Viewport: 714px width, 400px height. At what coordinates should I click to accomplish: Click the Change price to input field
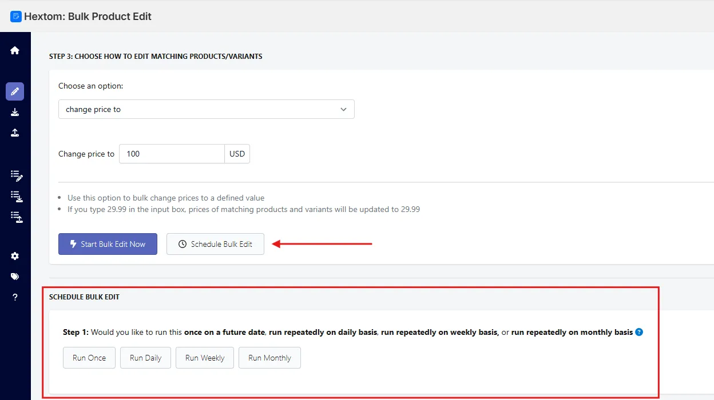pyautogui.click(x=172, y=154)
